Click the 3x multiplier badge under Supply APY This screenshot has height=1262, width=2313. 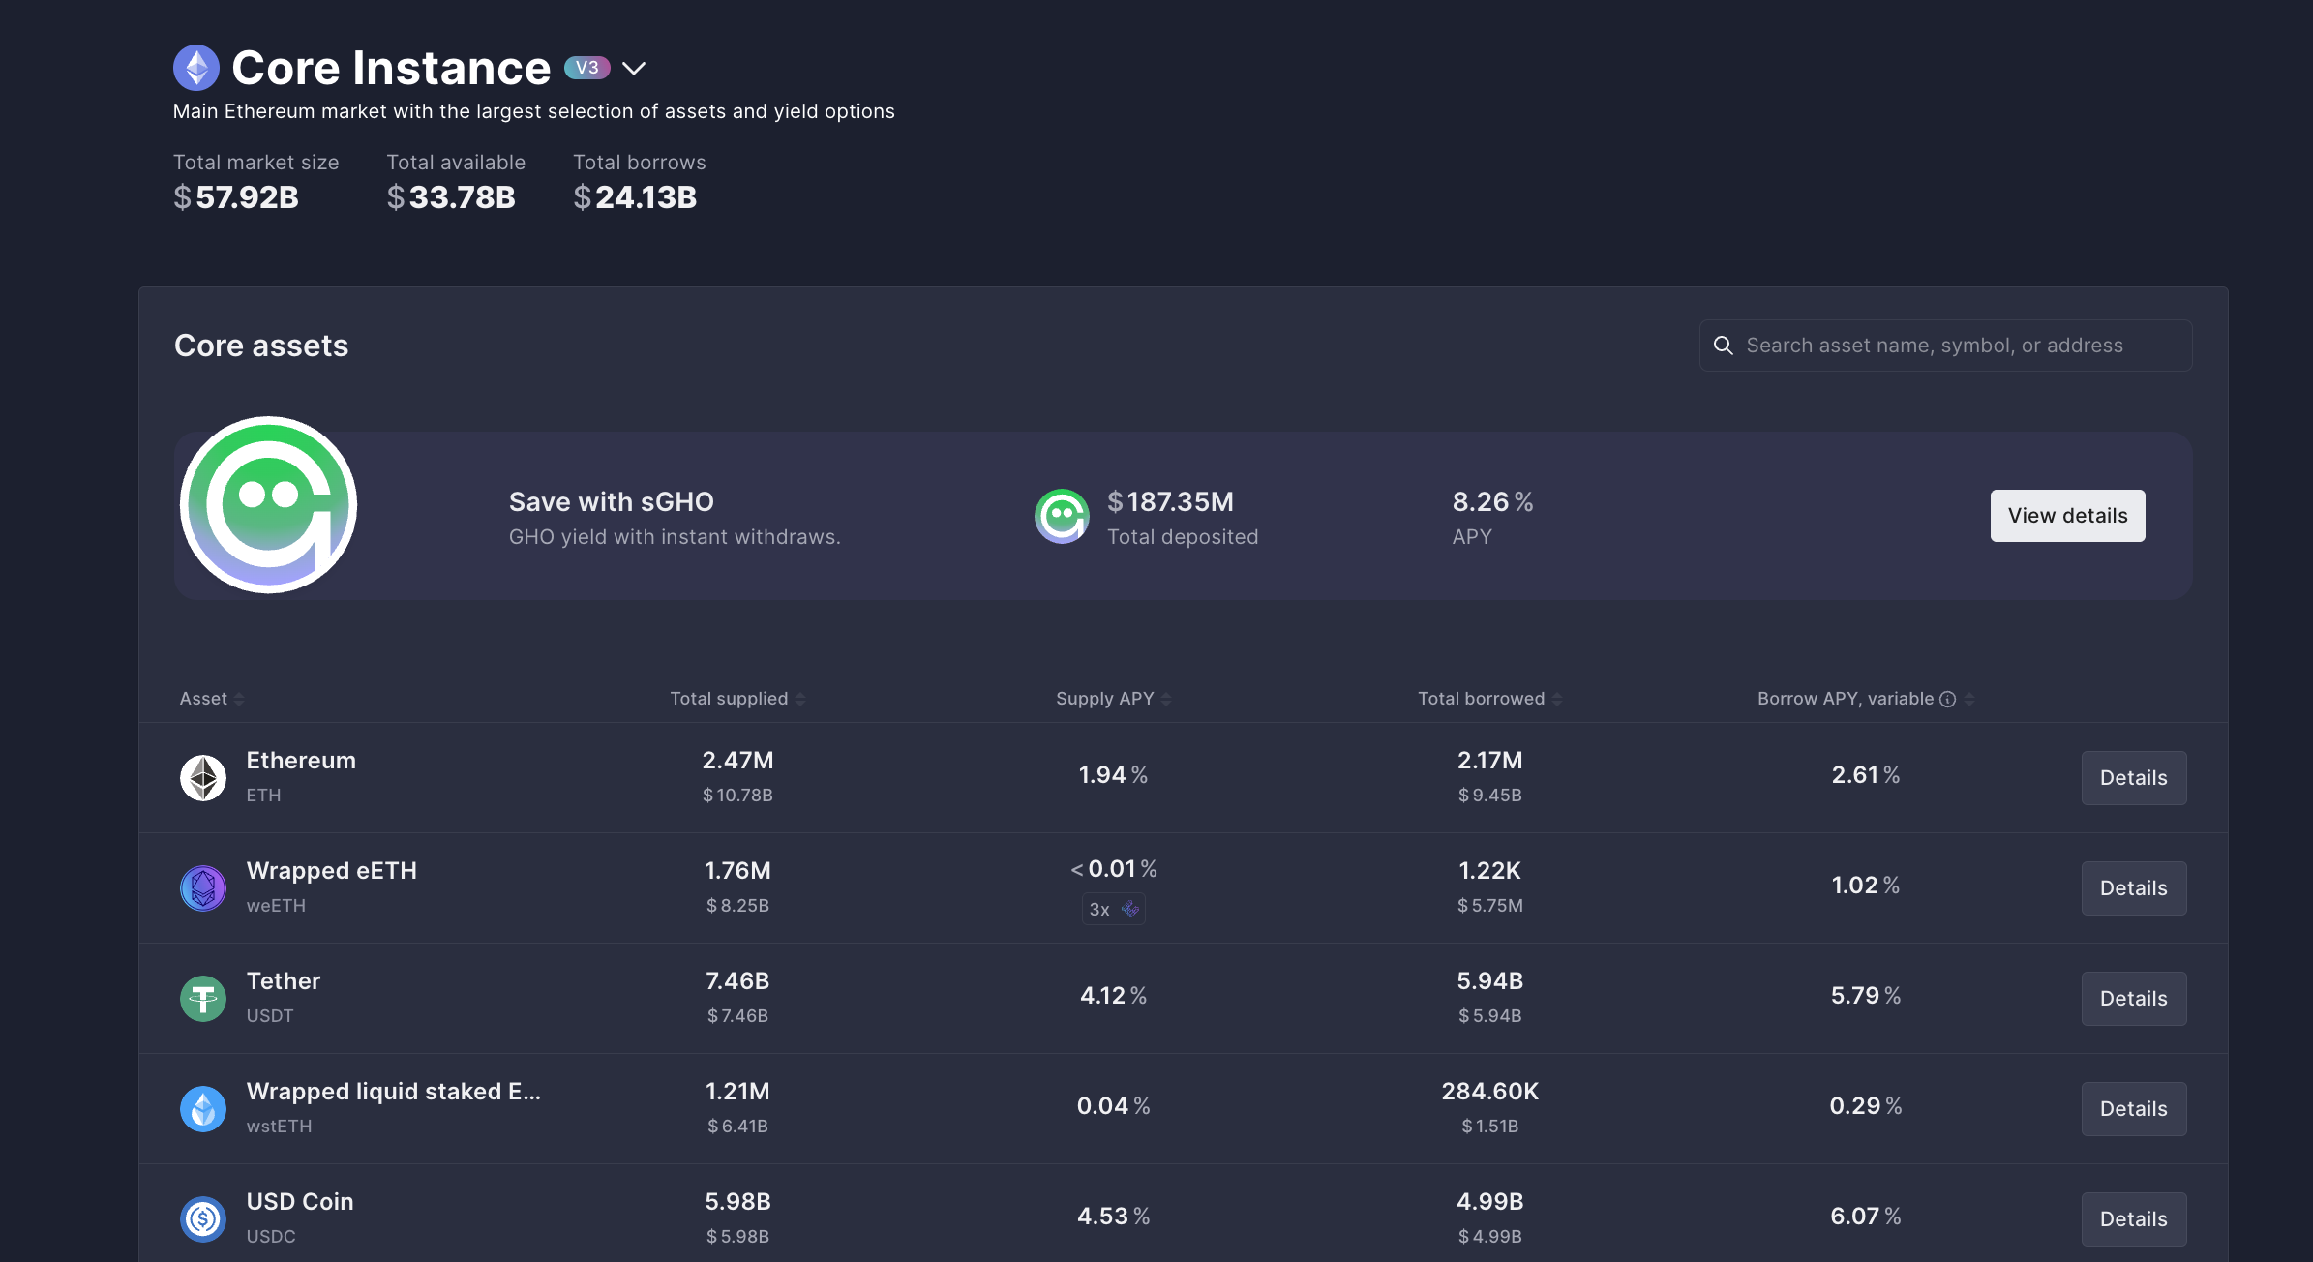1112,909
